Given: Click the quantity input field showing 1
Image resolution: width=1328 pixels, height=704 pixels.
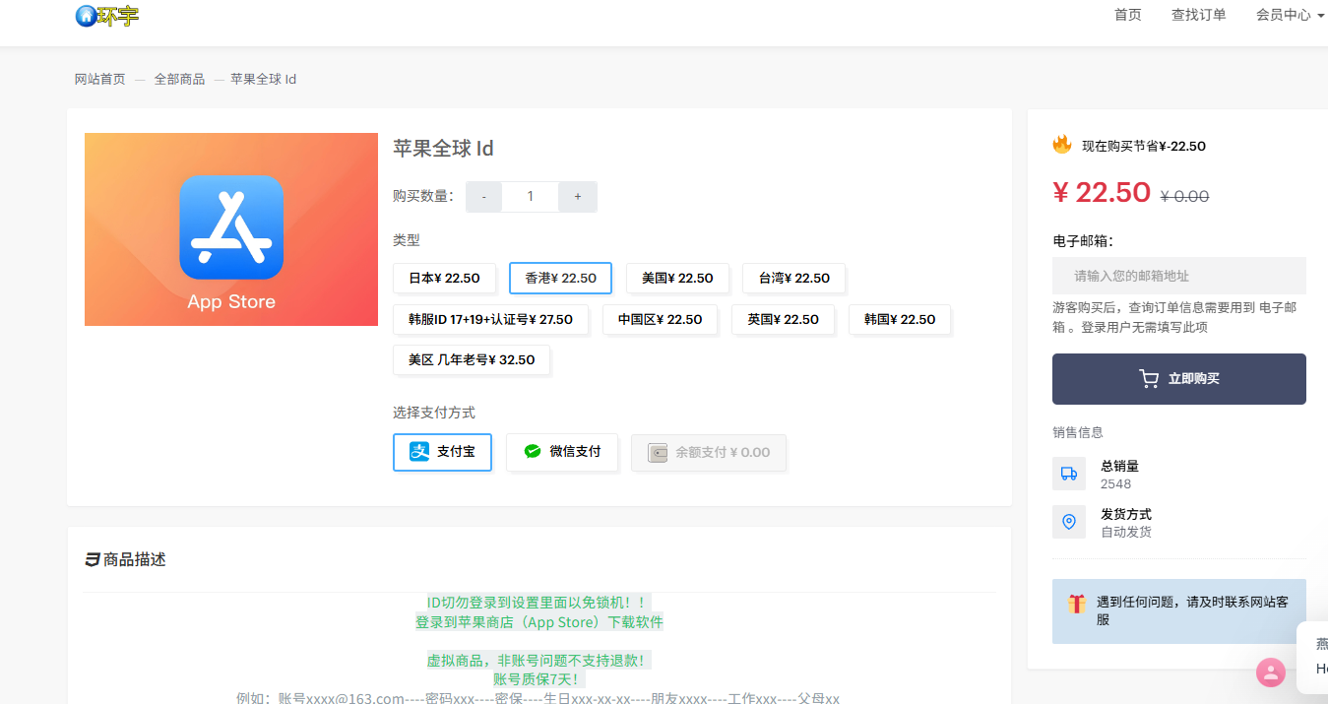Looking at the screenshot, I should coord(531,197).
